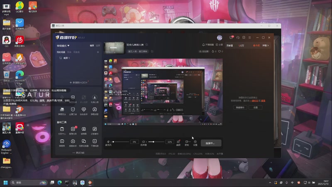Image resolution: width=332 pixels, height=187 pixels.
Task: Click the second orange link after 或
Action: click(x=263, y=101)
